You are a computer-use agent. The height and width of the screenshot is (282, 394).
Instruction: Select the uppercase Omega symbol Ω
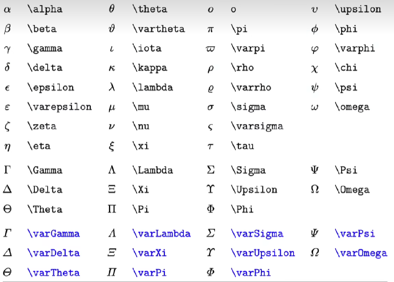[315, 189]
